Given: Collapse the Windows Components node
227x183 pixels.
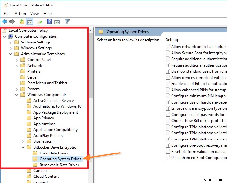Looking at the screenshot, I should (17, 95).
